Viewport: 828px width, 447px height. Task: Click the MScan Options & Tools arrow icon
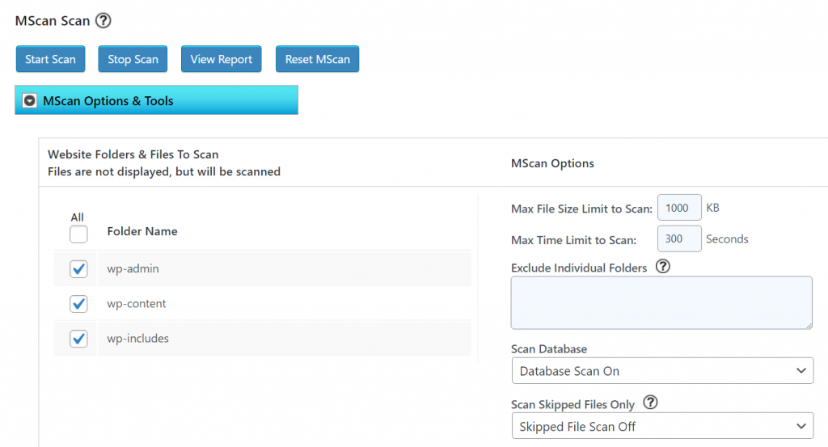pyautogui.click(x=30, y=101)
